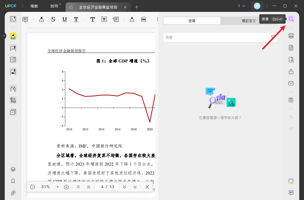Toggle the Comment tool in the toolbar
Screen dimensions: 304x200
pyautogui.click(x=25, y=19)
